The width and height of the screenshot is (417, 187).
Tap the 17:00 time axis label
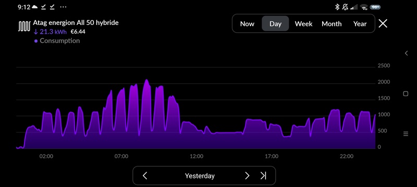pyautogui.click(x=272, y=156)
